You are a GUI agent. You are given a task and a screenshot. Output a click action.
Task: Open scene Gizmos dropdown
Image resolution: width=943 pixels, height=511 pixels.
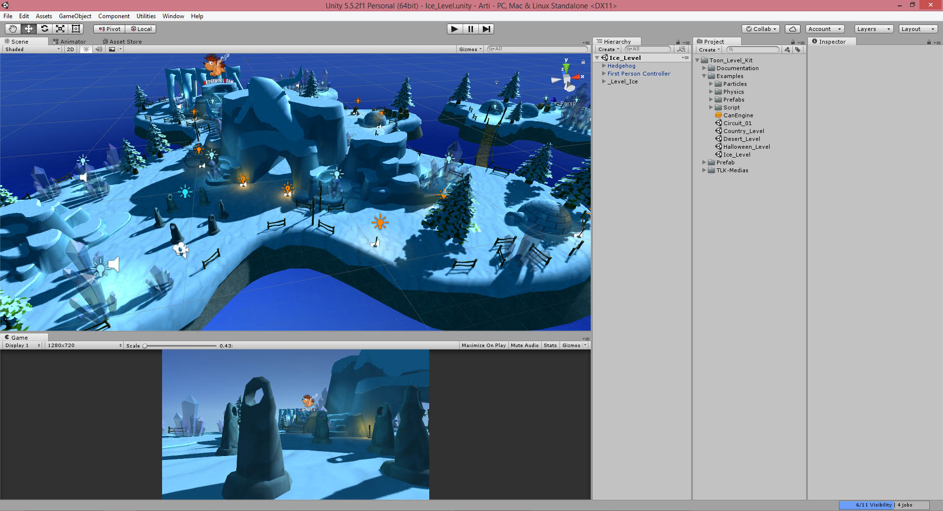[x=470, y=49]
